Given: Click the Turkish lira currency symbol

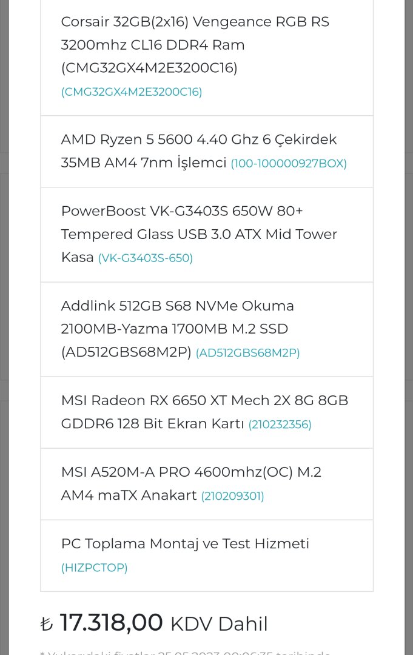Looking at the screenshot, I should pos(47,624).
